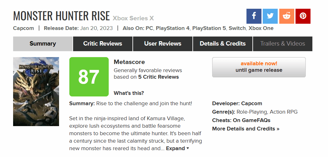Select the Trailers & Videos tab

[283, 44]
